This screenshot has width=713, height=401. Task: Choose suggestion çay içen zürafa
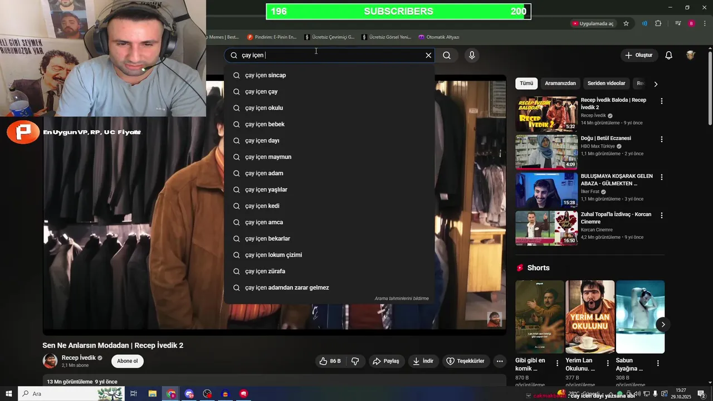(x=329, y=271)
